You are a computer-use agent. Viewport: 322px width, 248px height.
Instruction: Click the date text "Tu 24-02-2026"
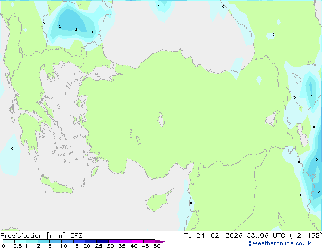[x=213, y=236]
